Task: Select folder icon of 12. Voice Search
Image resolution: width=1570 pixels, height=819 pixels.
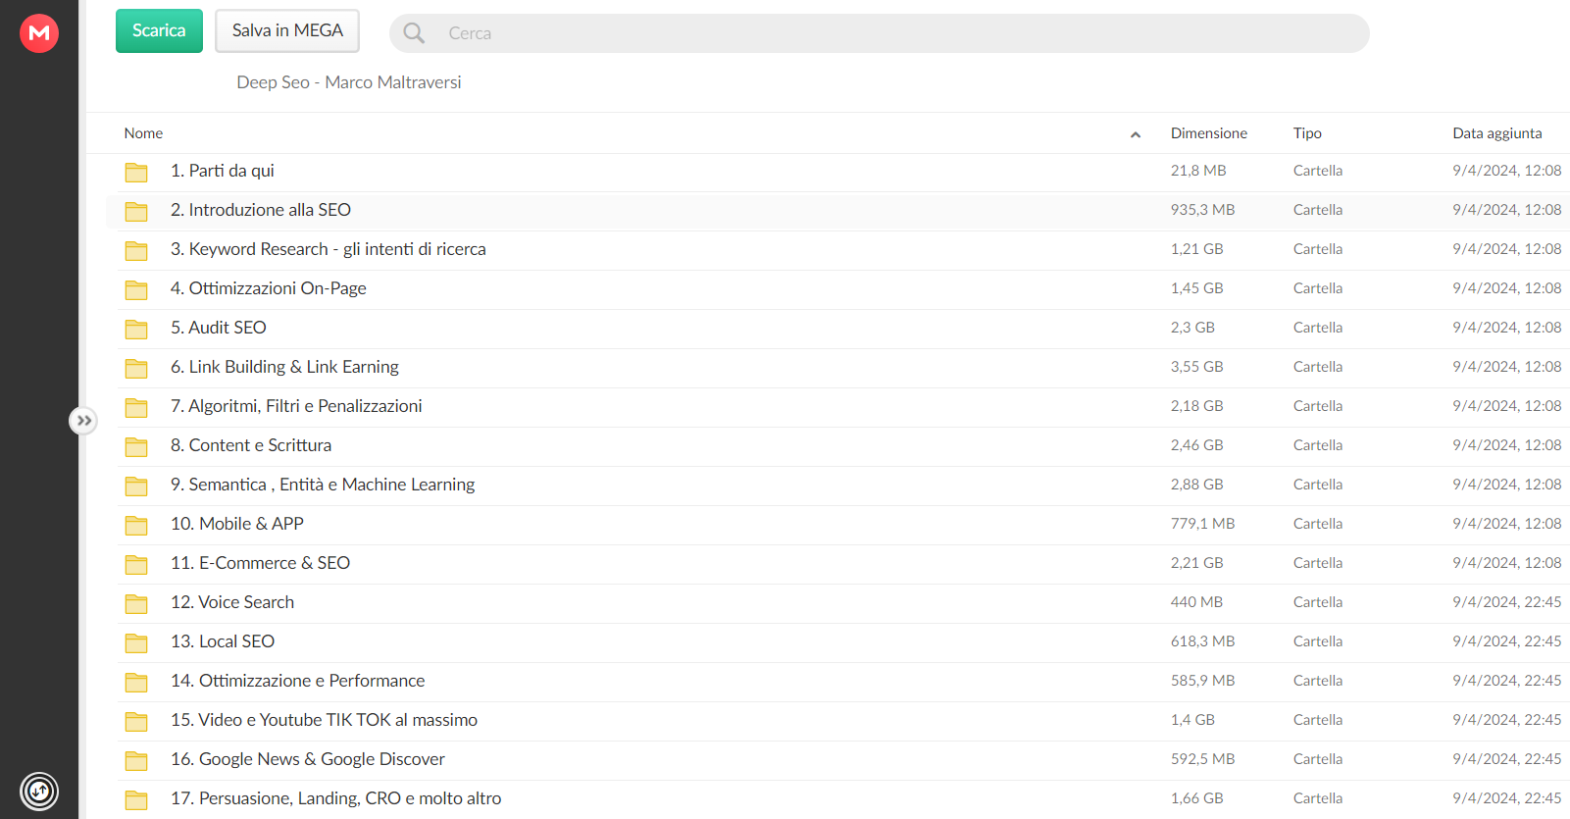Action: pyautogui.click(x=136, y=604)
